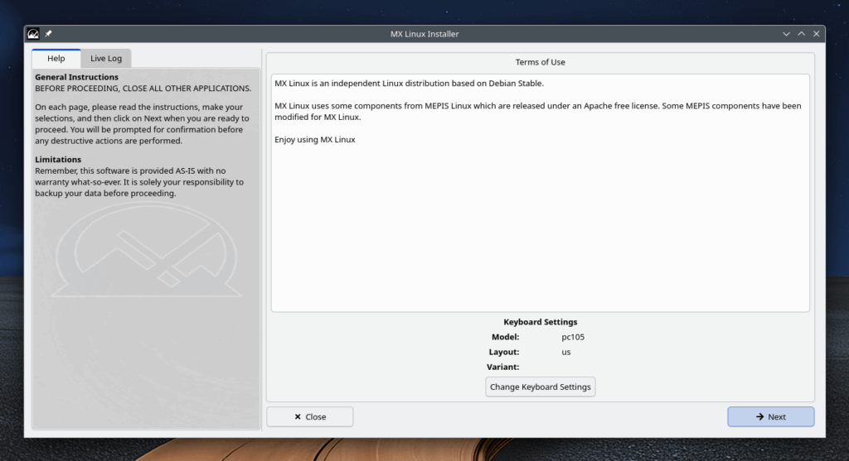The image size is (849, 461).
Task: Click the Keyboard Settings heading
Action: click(x=541, y=322)
